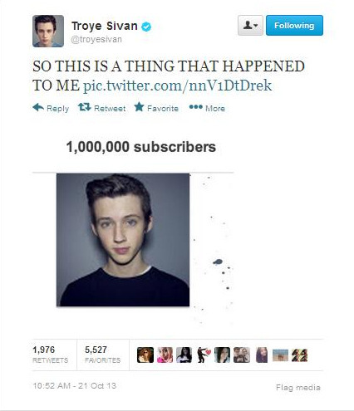Click the Troye Sivan display name
This screenshot has height=411, width=354.
coord(105,26)
